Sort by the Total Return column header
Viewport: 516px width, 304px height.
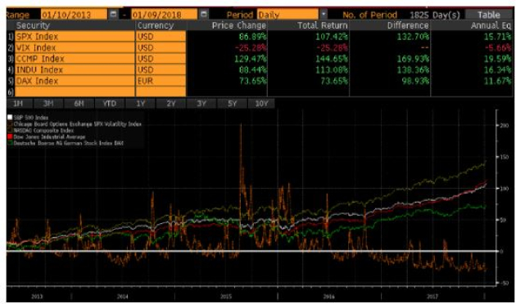click(x=323, y=25)
